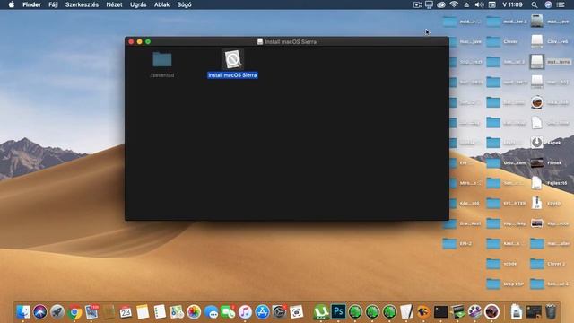Zoom the Install macOS Sierra window

coord(148,42)
